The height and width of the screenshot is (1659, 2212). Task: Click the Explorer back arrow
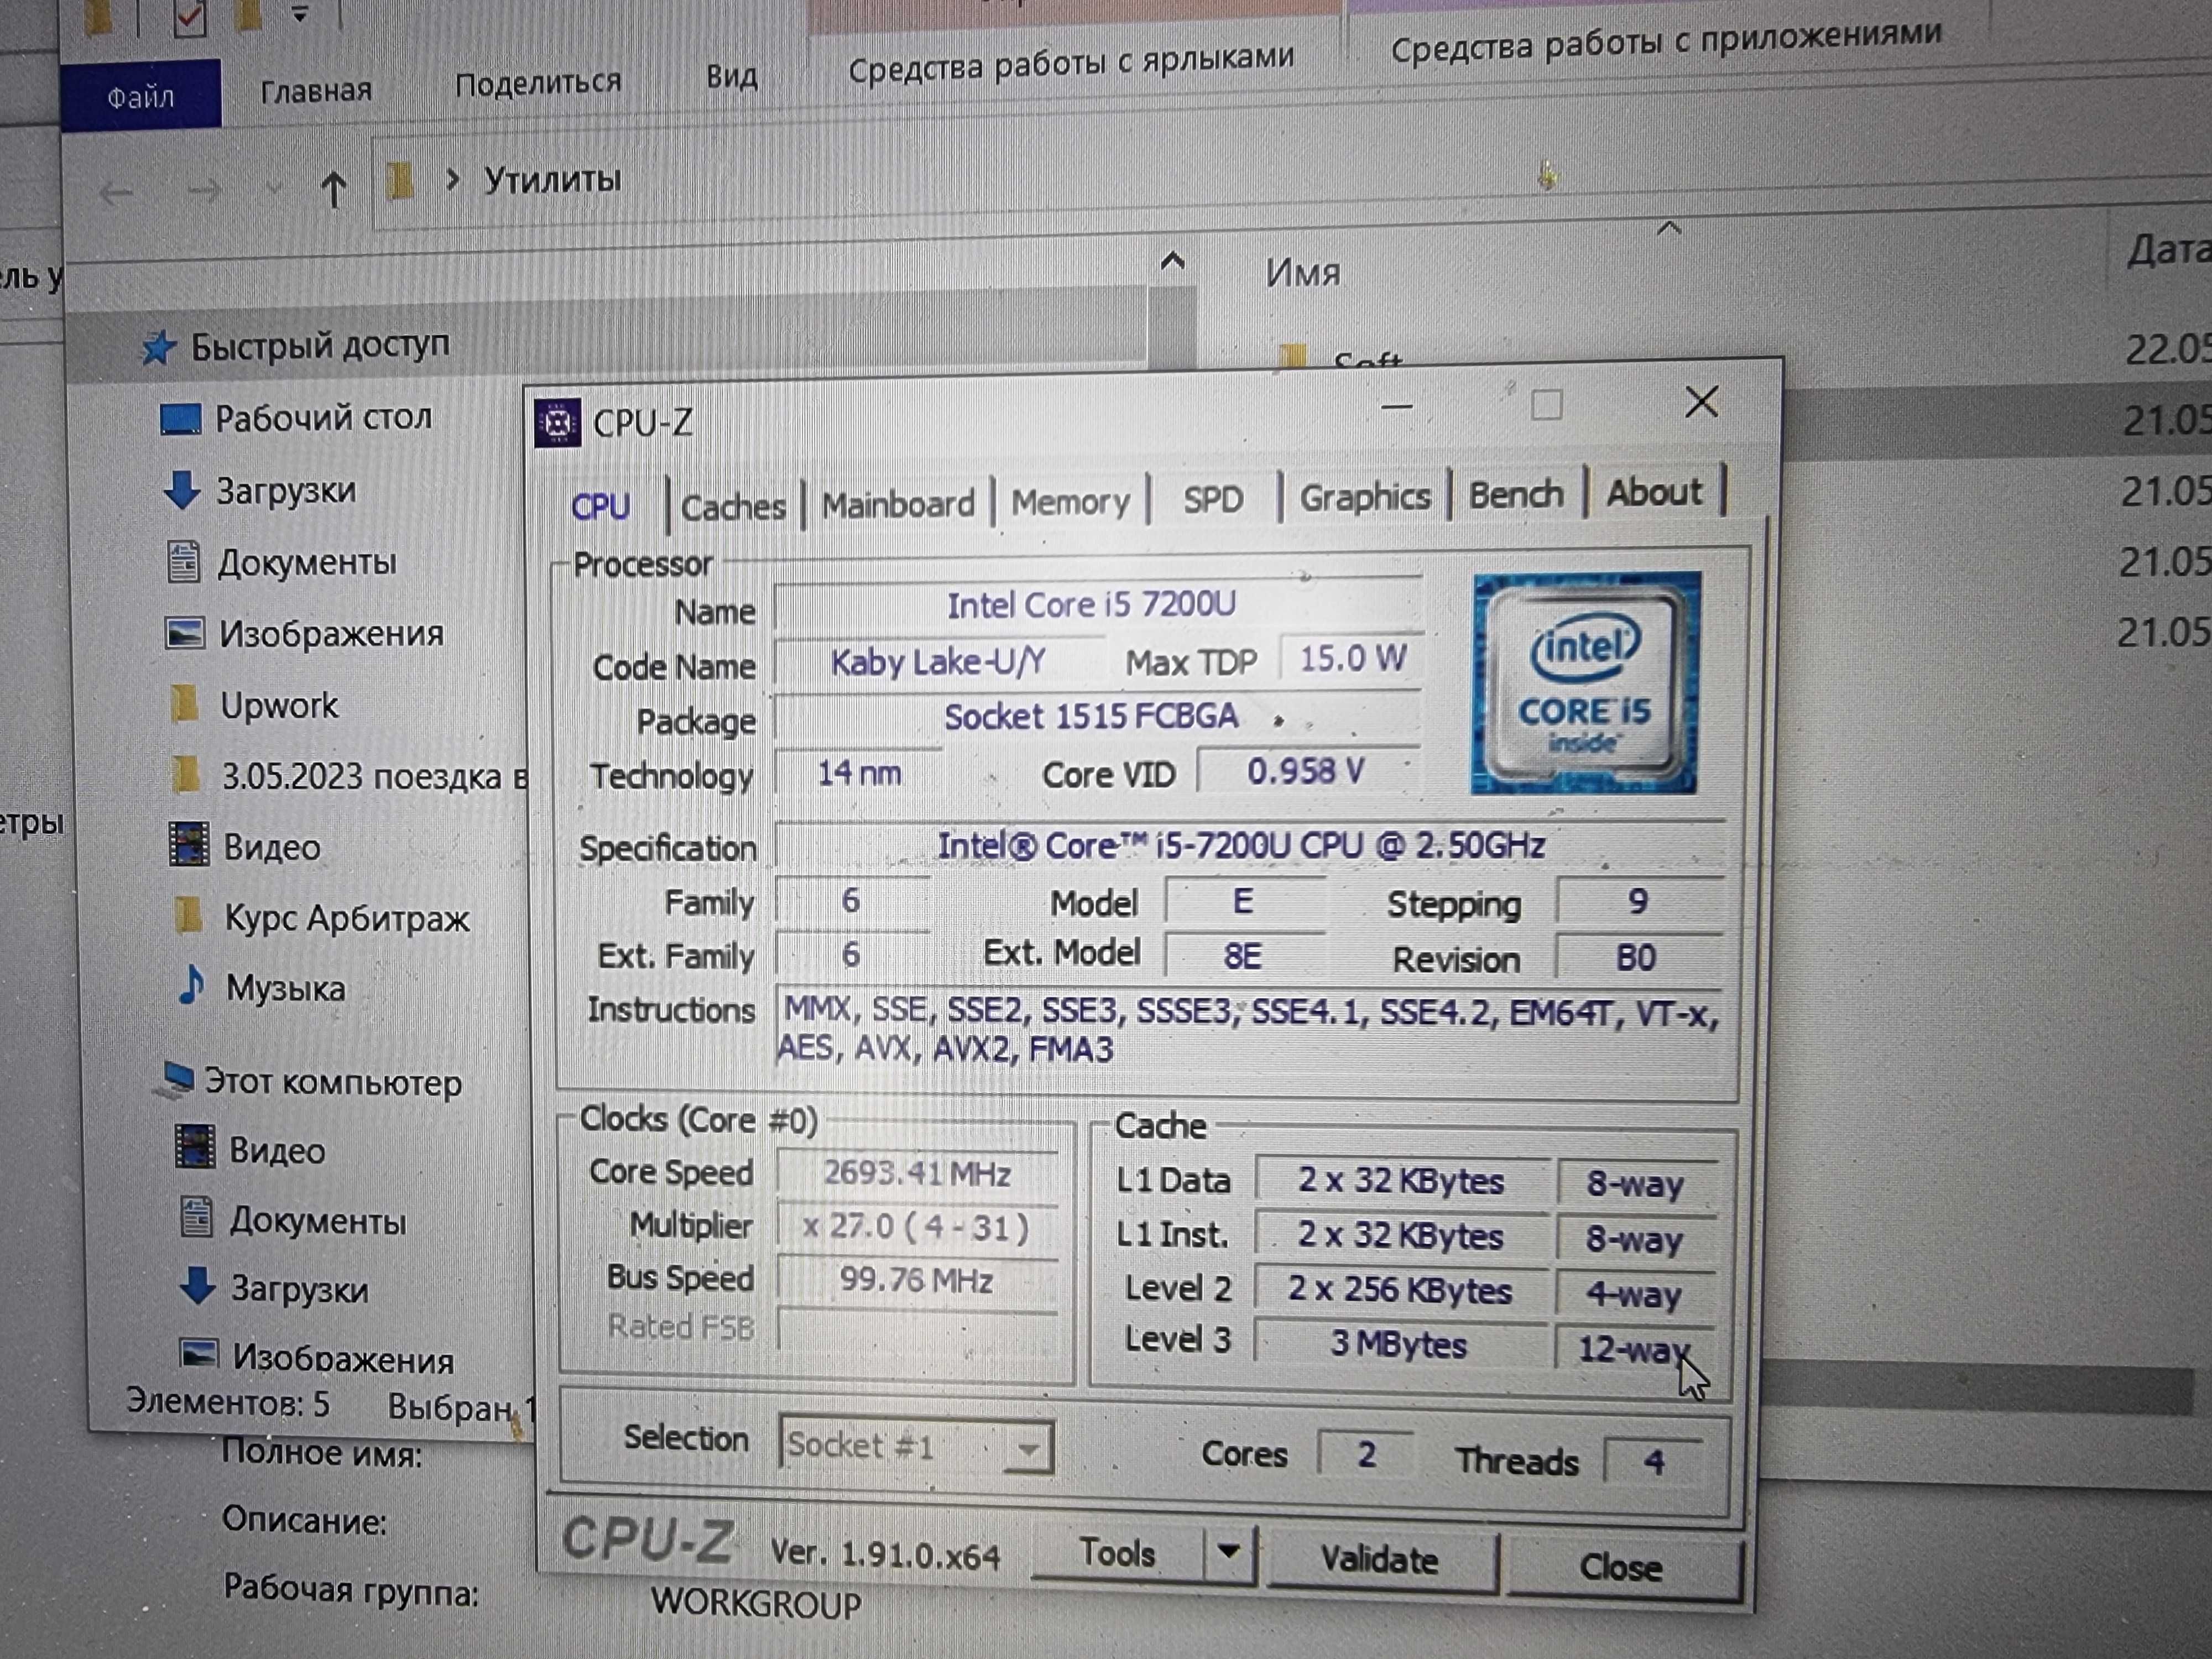coord(116,192)
